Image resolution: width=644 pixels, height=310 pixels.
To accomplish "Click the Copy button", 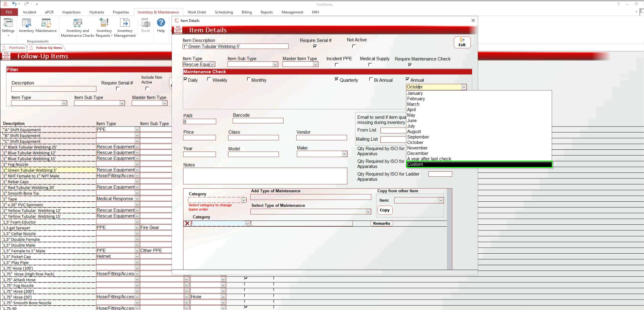I will [x=385, y=210].
